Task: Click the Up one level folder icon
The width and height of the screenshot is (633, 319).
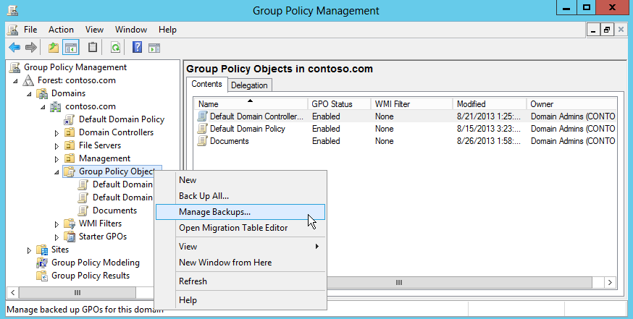Action: (54, 48)
